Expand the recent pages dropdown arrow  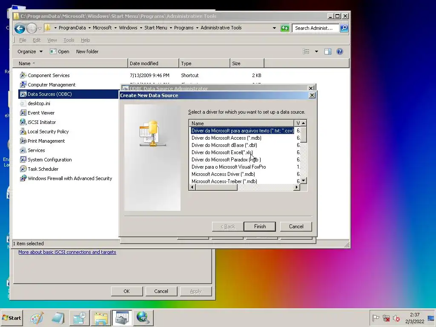[40, 28]
